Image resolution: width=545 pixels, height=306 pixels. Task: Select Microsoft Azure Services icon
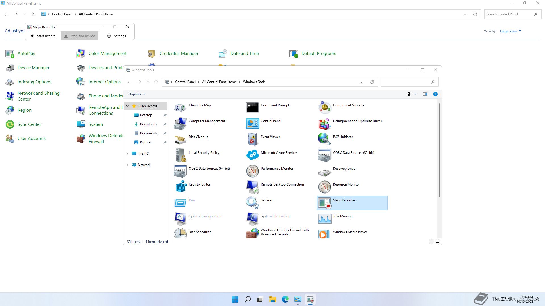[252, 155]
